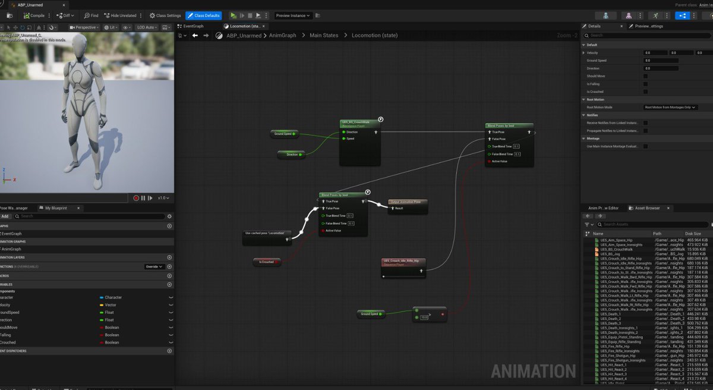The height and width of the screenshot is (390, 713).
Task: Toggle visibility of Velocity variable
Action: pyautogui.click(x=171, y=305)
